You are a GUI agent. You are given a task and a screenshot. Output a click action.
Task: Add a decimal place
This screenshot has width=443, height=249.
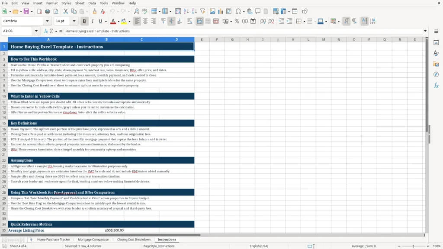[x=263, y=21]
